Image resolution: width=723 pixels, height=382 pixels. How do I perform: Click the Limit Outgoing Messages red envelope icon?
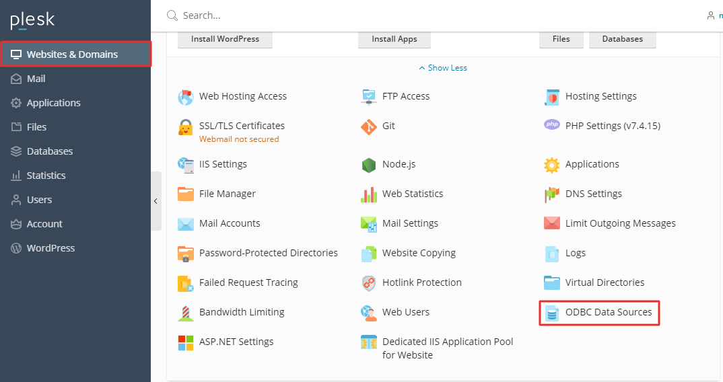pos(551,223)
